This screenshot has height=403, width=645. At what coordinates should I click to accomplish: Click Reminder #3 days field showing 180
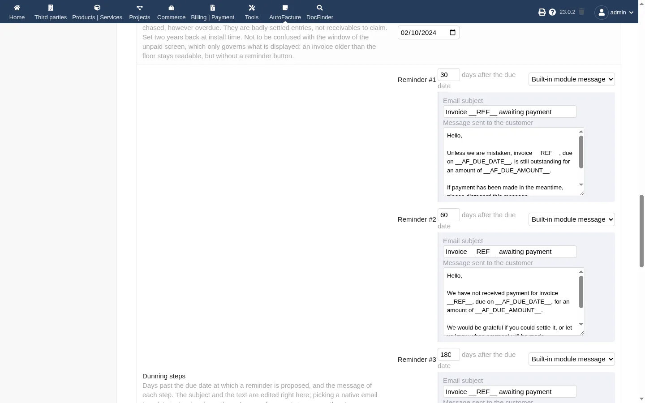pyautogui.click(x=449, y=355)
